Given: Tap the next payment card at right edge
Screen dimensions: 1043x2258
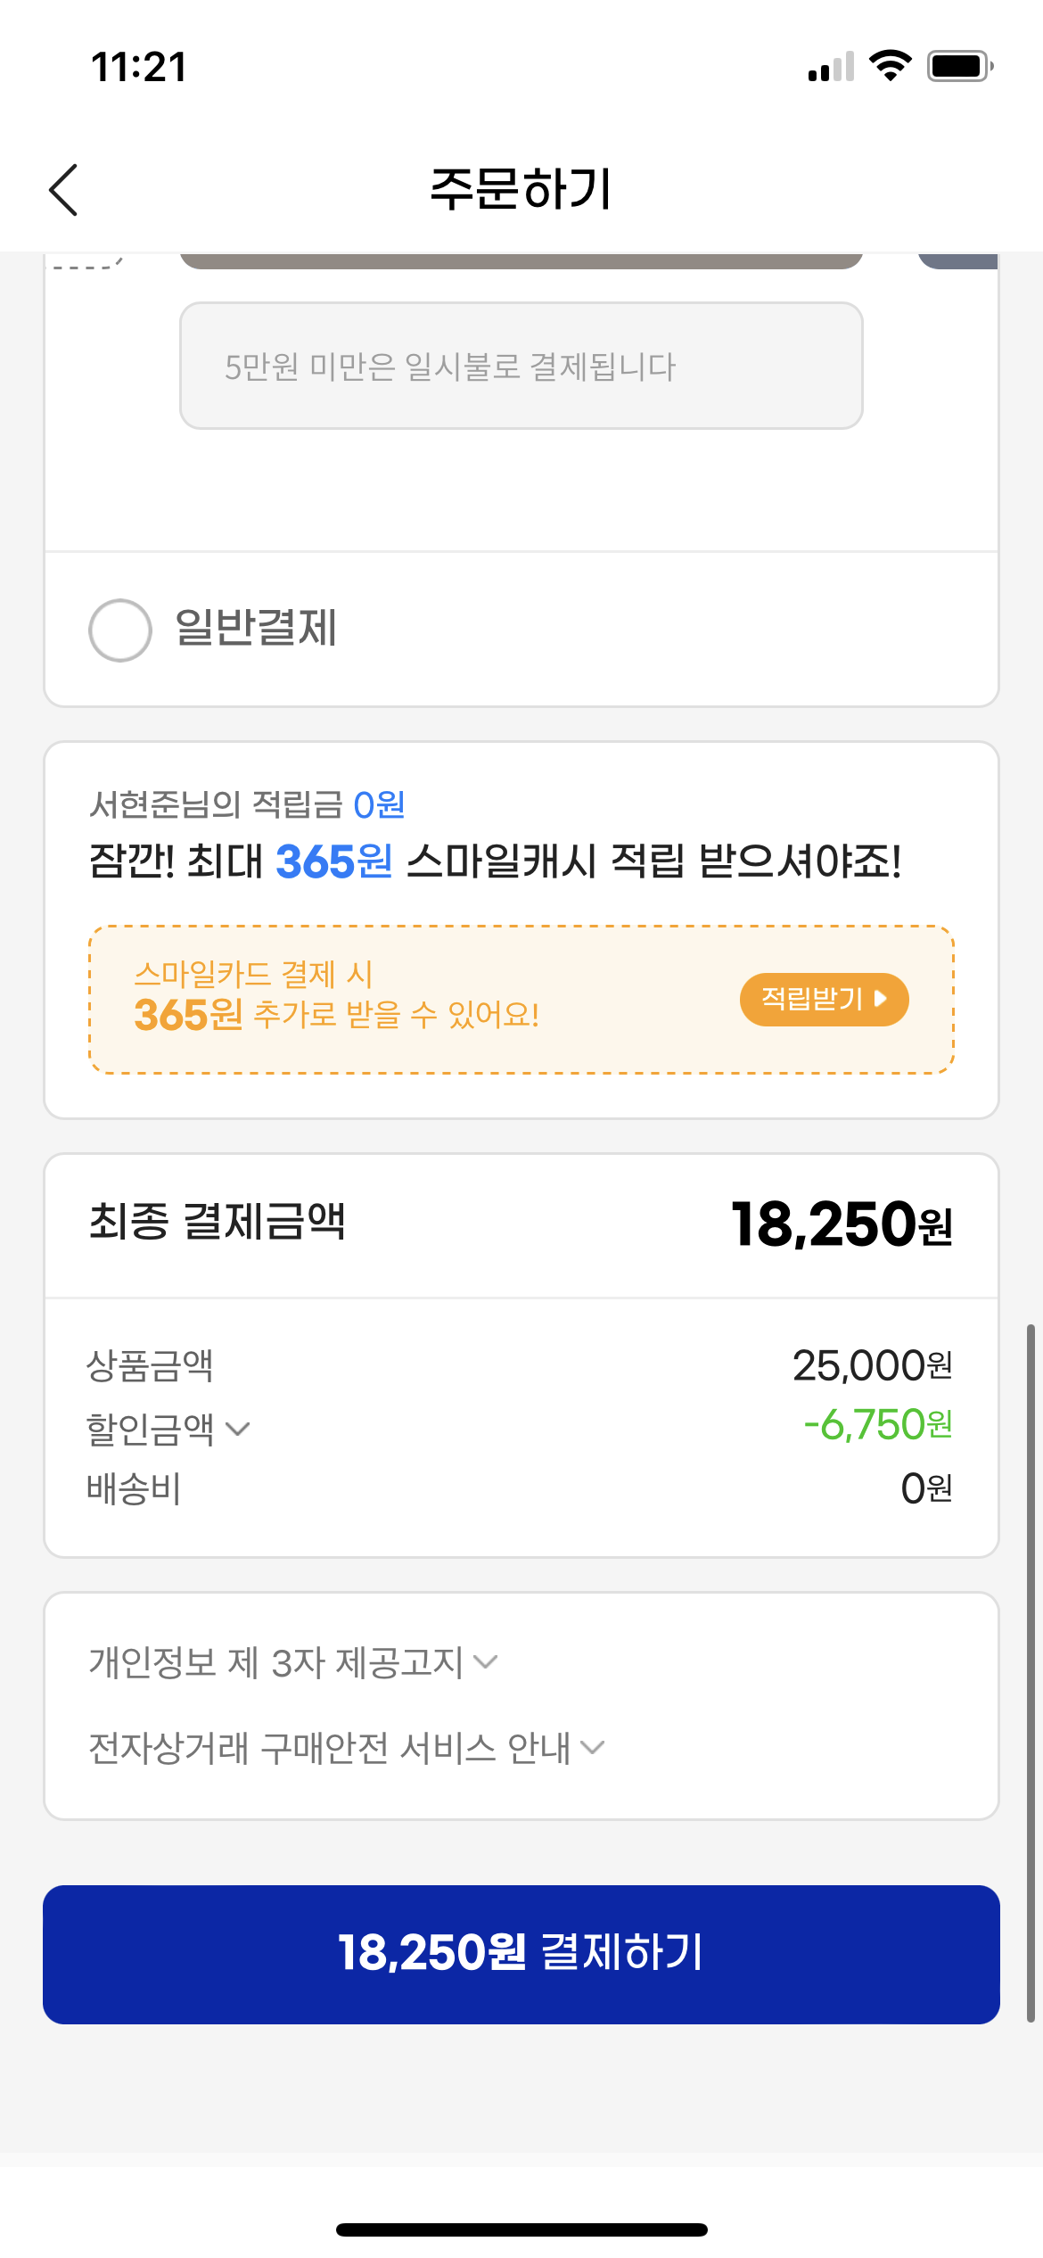Looking at the screenshot, I should (x=959, y=260).
